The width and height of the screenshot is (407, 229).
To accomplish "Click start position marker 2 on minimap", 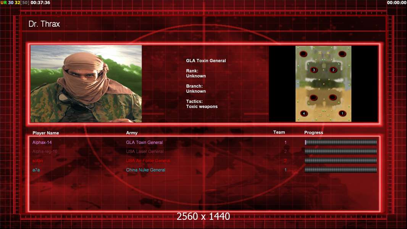I will click(x=333, y=70).
